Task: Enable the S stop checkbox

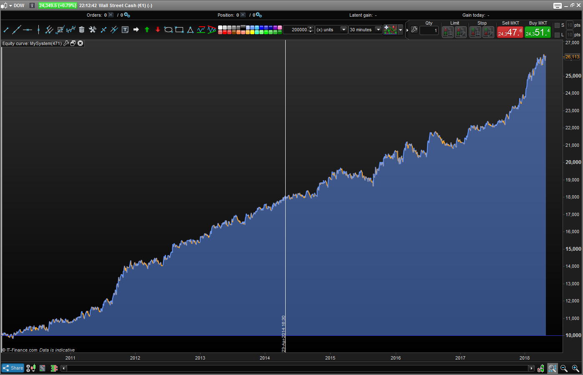Action: (557, 25)
